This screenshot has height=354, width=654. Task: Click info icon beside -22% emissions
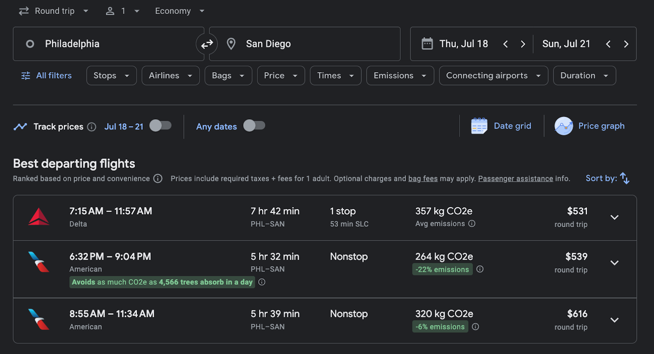tap(480, 269)
